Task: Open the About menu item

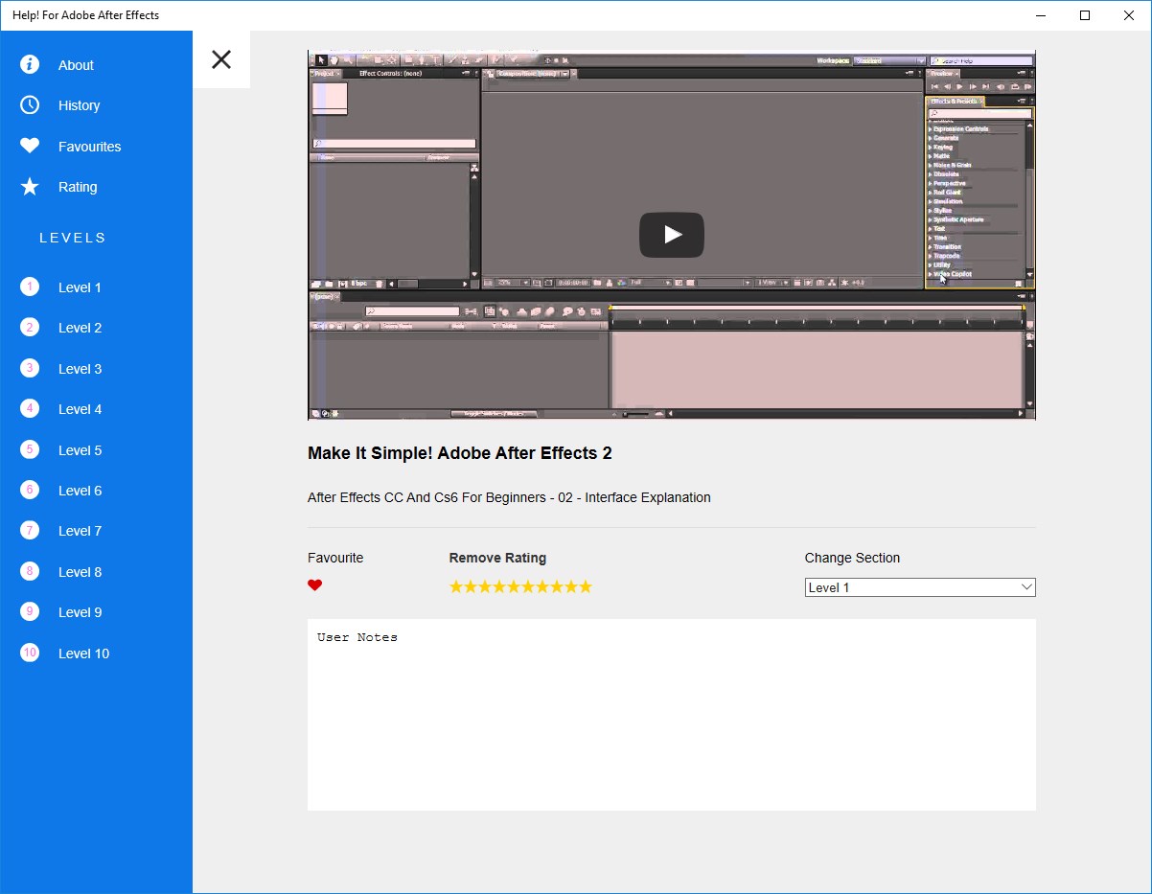Action: coord(76,65)
